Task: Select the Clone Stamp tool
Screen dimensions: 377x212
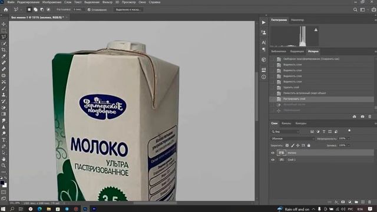Action: click(x=4, y=95)
